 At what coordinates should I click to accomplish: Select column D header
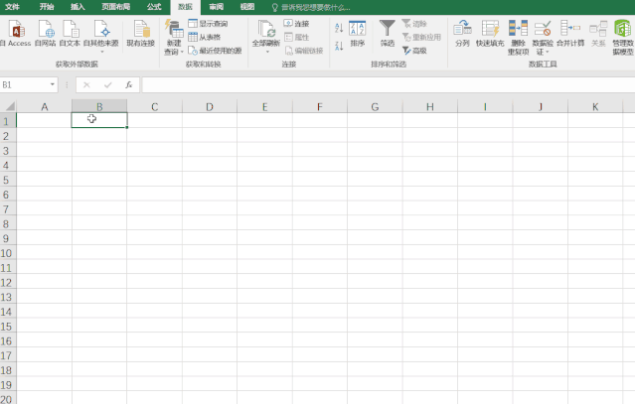pos(210,107)
